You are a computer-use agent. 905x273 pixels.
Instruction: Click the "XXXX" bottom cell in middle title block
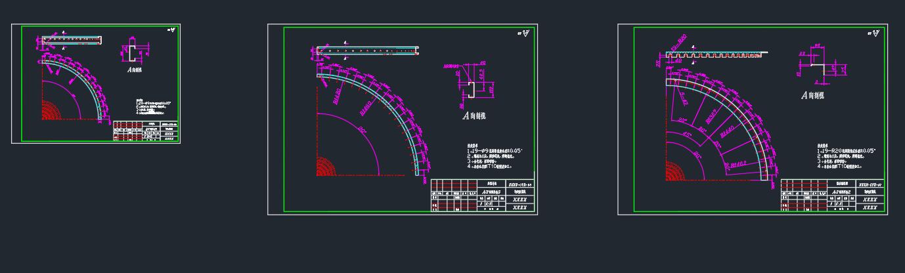pos(519,207)
